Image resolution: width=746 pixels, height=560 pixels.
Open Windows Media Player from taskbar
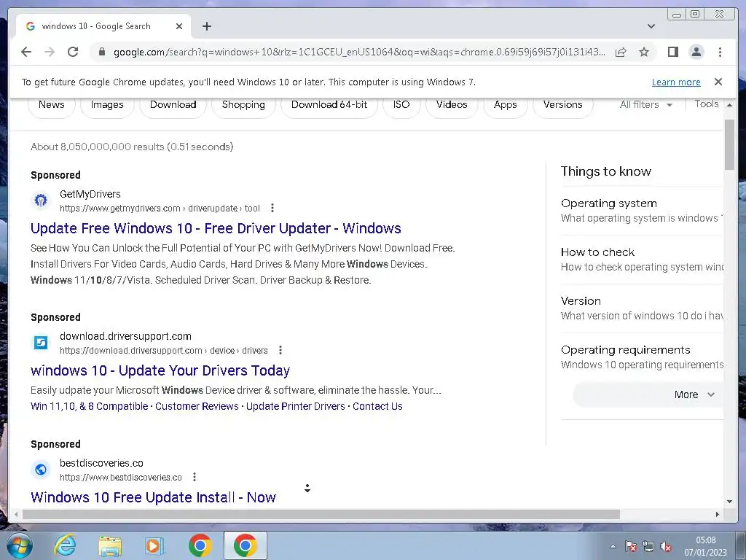click(154, 545)
